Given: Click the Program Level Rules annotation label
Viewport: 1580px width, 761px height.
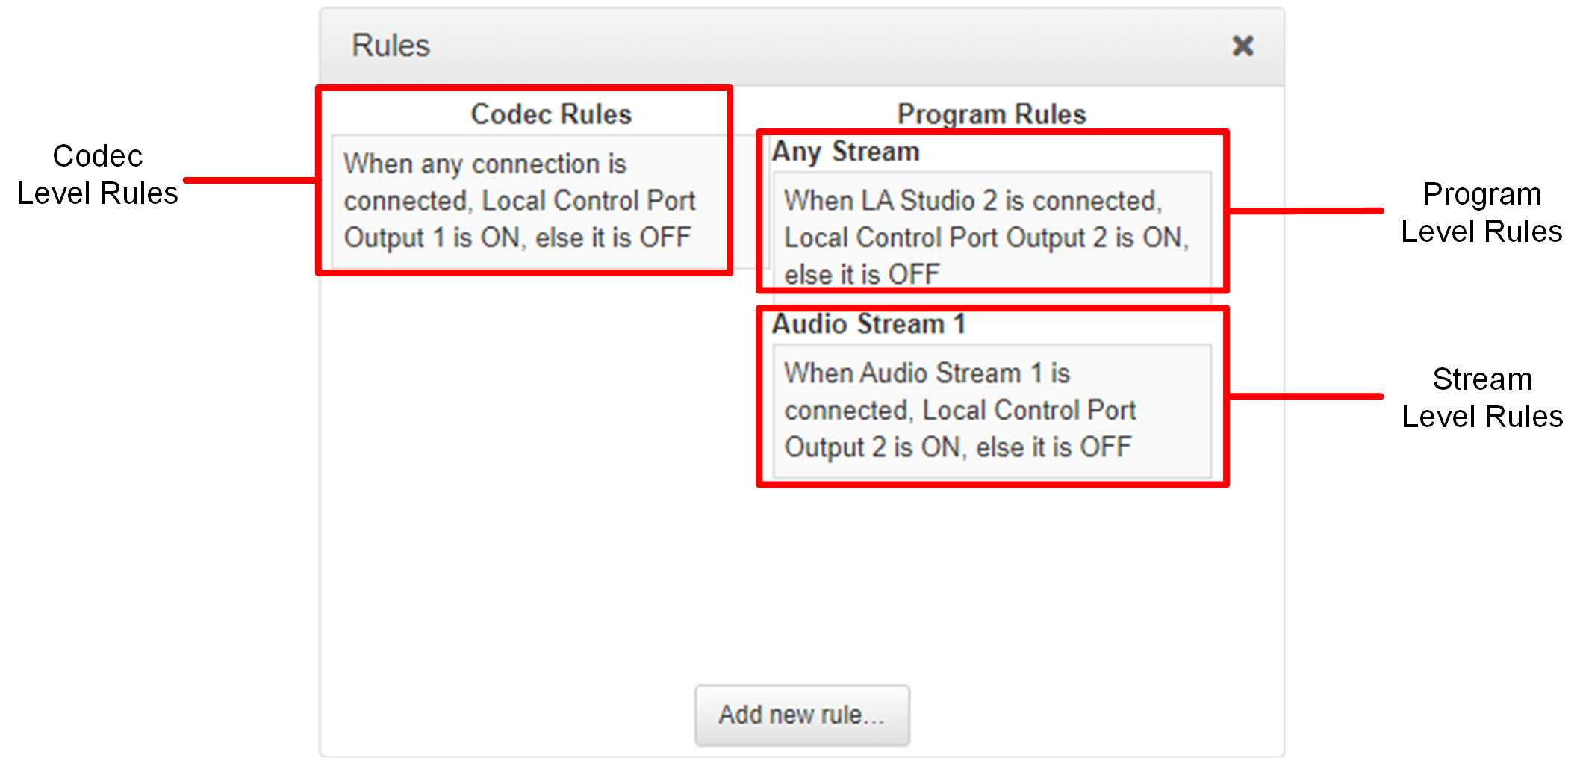Looking at the screenshot, I should pyautogui.click(x=1481, y=213).
